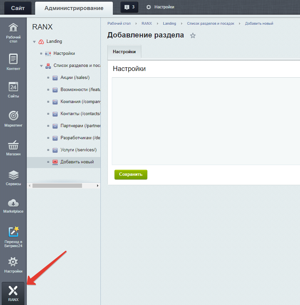
Task: Click Список разделов и посадок tree label
Action: (x=77, y=66)
